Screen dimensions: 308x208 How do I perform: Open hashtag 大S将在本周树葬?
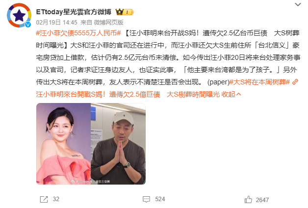coord(259,82)
